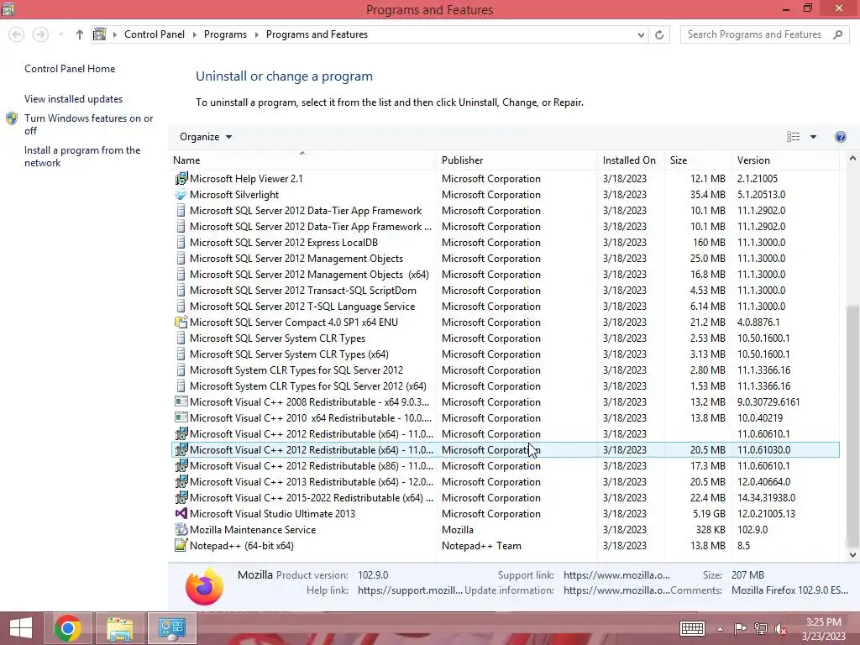The height and width of the screenshot is (645, 860).
Task: Open the Windows Start button
Action: coord(21,628)
